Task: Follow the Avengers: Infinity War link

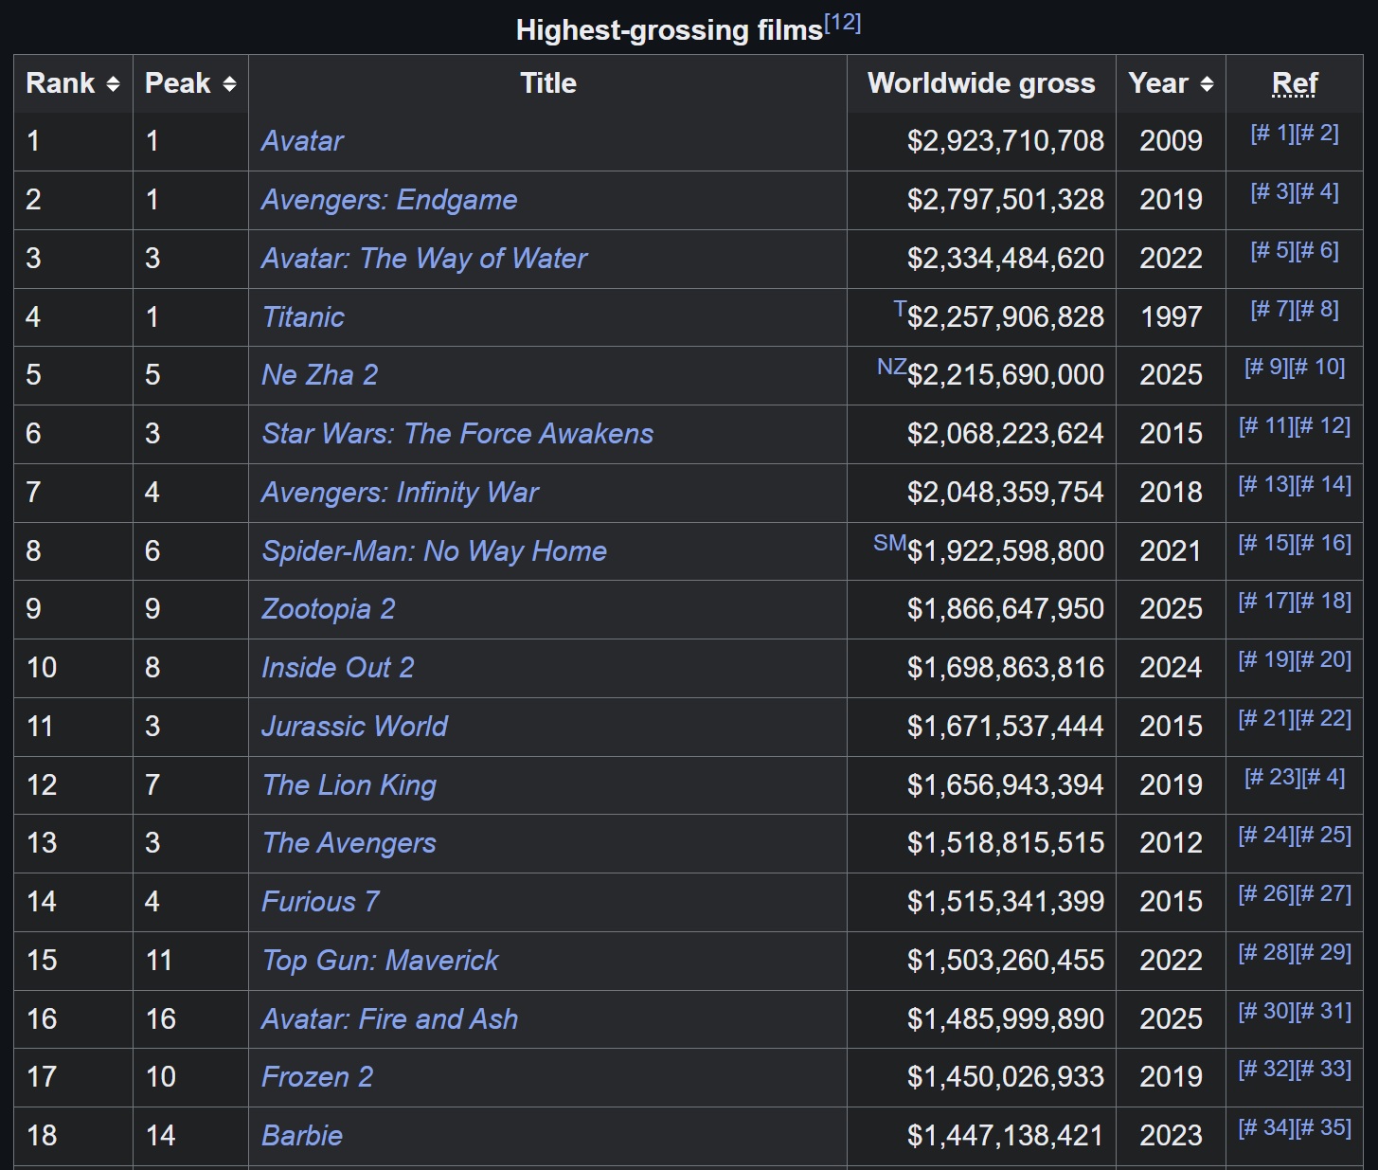Action: [x=400, y=493]
